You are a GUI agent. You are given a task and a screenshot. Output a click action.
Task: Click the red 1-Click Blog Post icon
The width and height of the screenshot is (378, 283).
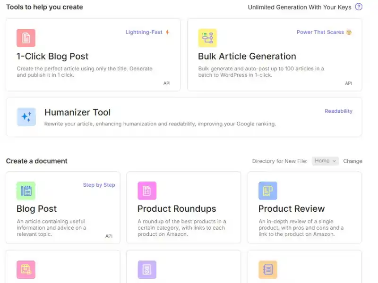[26, 38]
